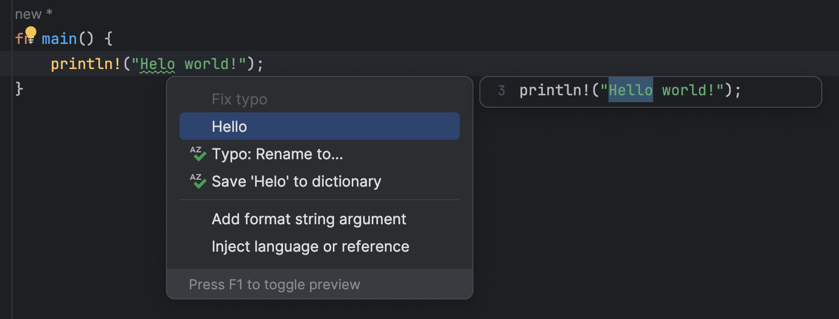Select the Hello typo fix suggestion
Screen dimensions: 839x319
320,126
